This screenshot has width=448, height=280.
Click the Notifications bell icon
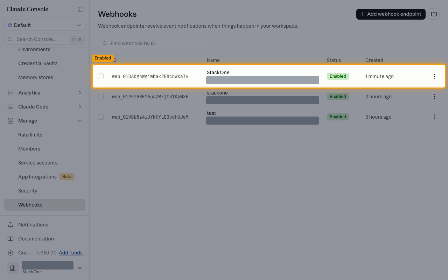pos(10,225)
